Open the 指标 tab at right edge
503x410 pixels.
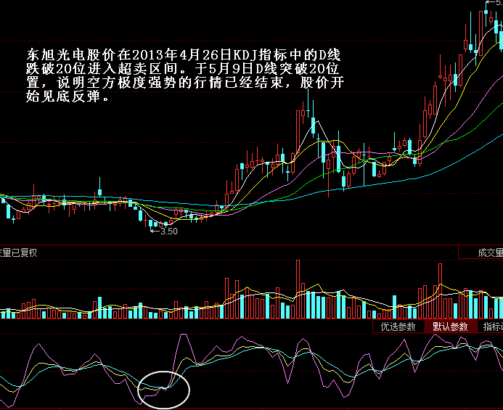coord(492,327)
